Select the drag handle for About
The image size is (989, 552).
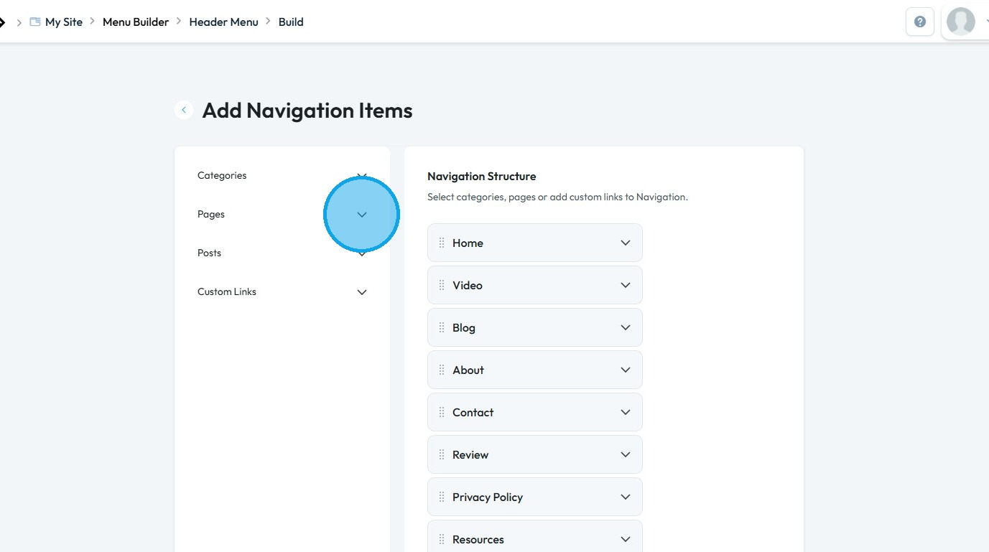point(442,370)
